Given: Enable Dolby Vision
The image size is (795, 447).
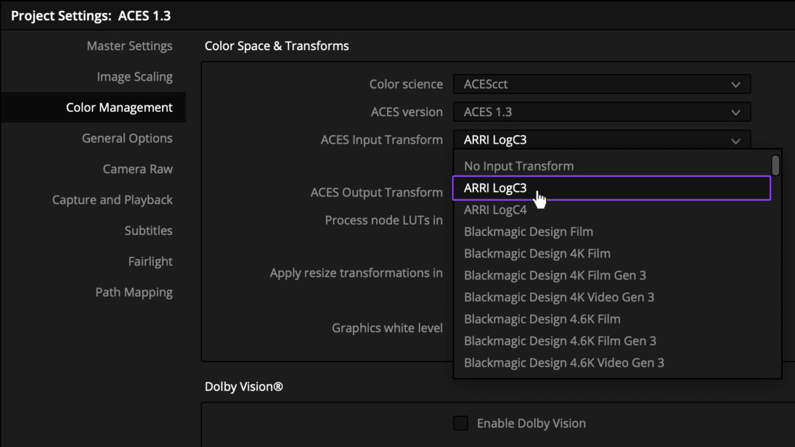Looking at the screenshot, I should 460,423.
